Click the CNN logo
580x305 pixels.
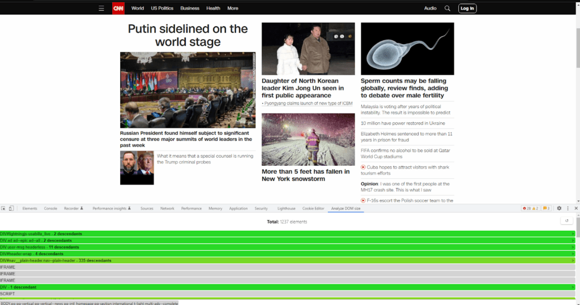click(118, 8)
